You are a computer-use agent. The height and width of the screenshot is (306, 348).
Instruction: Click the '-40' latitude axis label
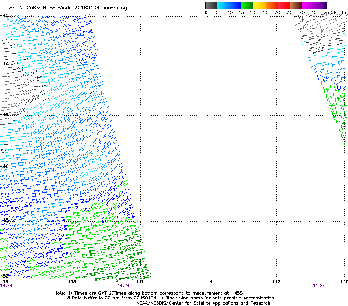(x=4, y=16)
